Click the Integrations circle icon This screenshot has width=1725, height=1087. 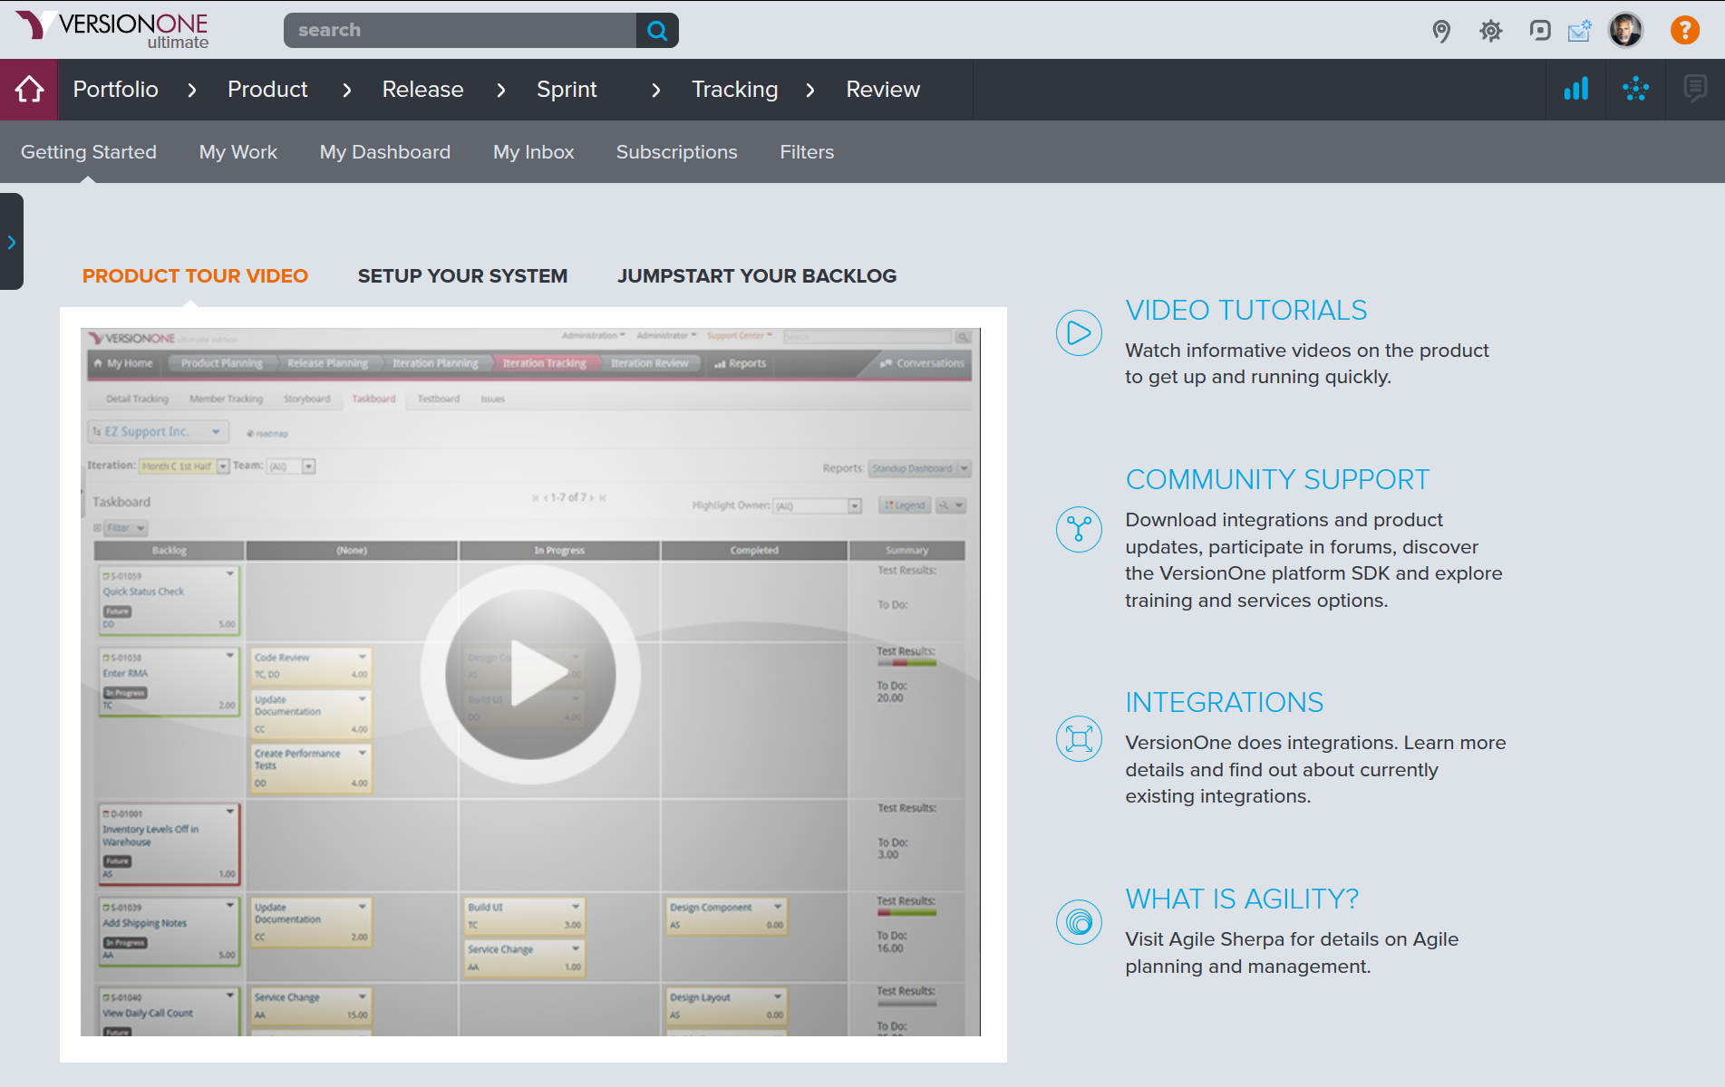point(1079,739)
